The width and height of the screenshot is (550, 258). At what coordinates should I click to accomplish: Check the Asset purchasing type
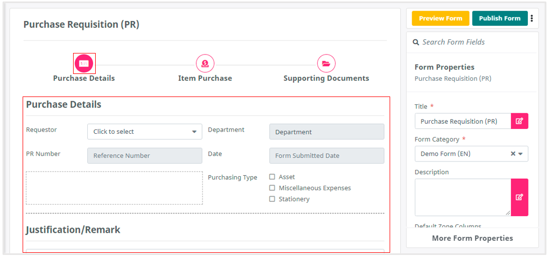(x=272, y=177)
